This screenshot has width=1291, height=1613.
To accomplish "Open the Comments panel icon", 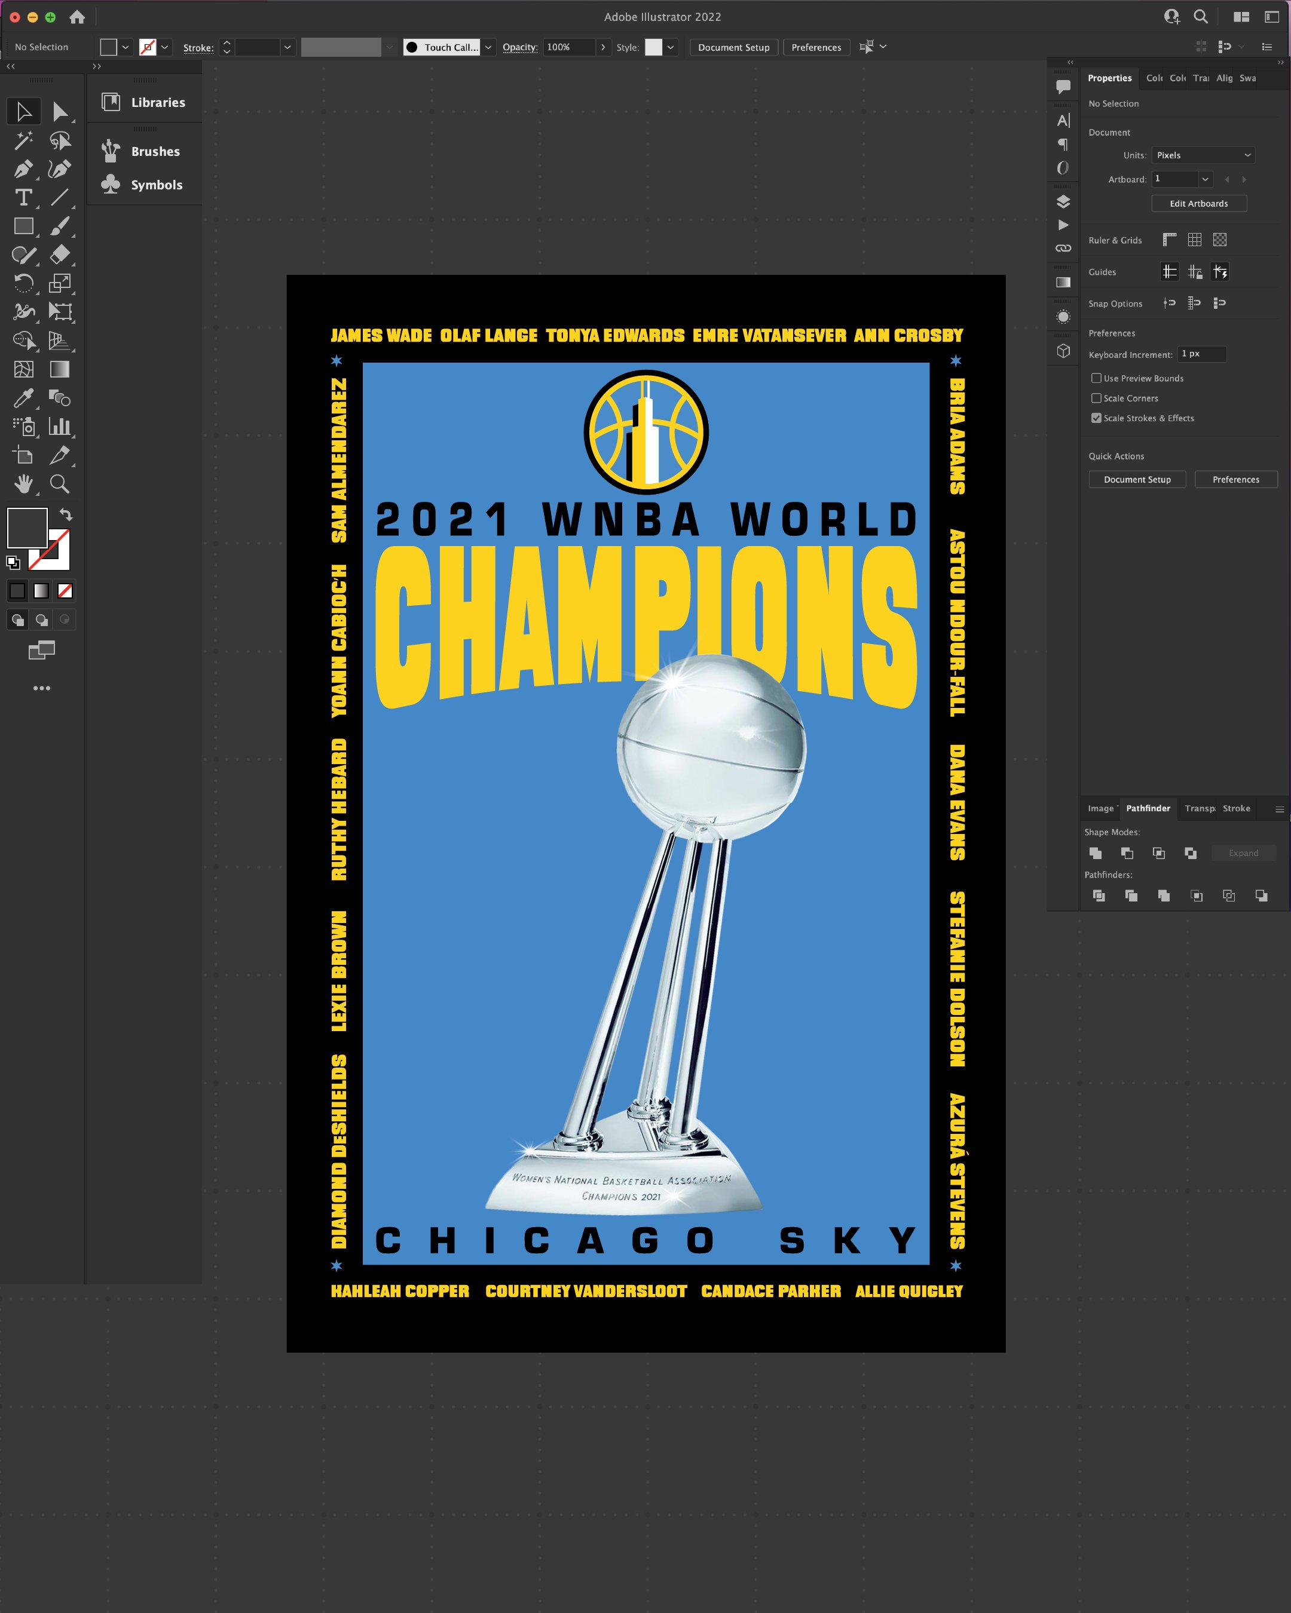I will (x=1063, y=87).
